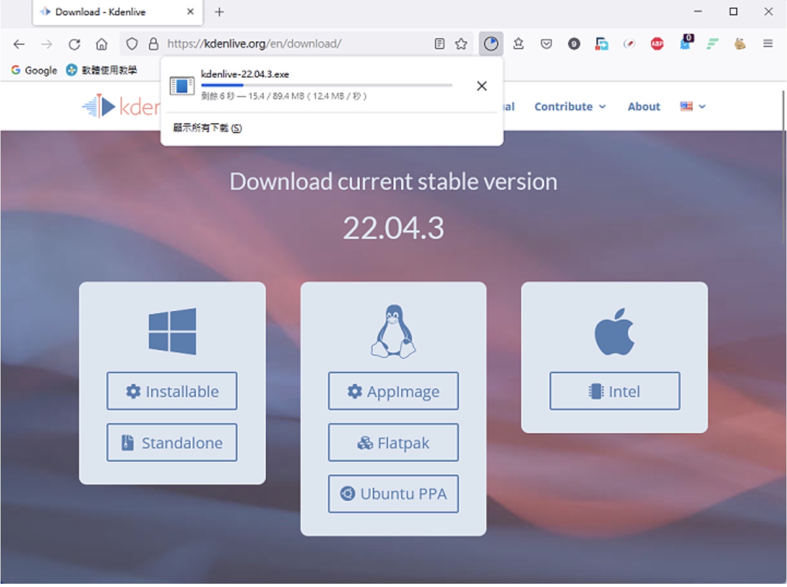
Task: Open the Ubuntu PPA option
Action: (x=393, y=494)
